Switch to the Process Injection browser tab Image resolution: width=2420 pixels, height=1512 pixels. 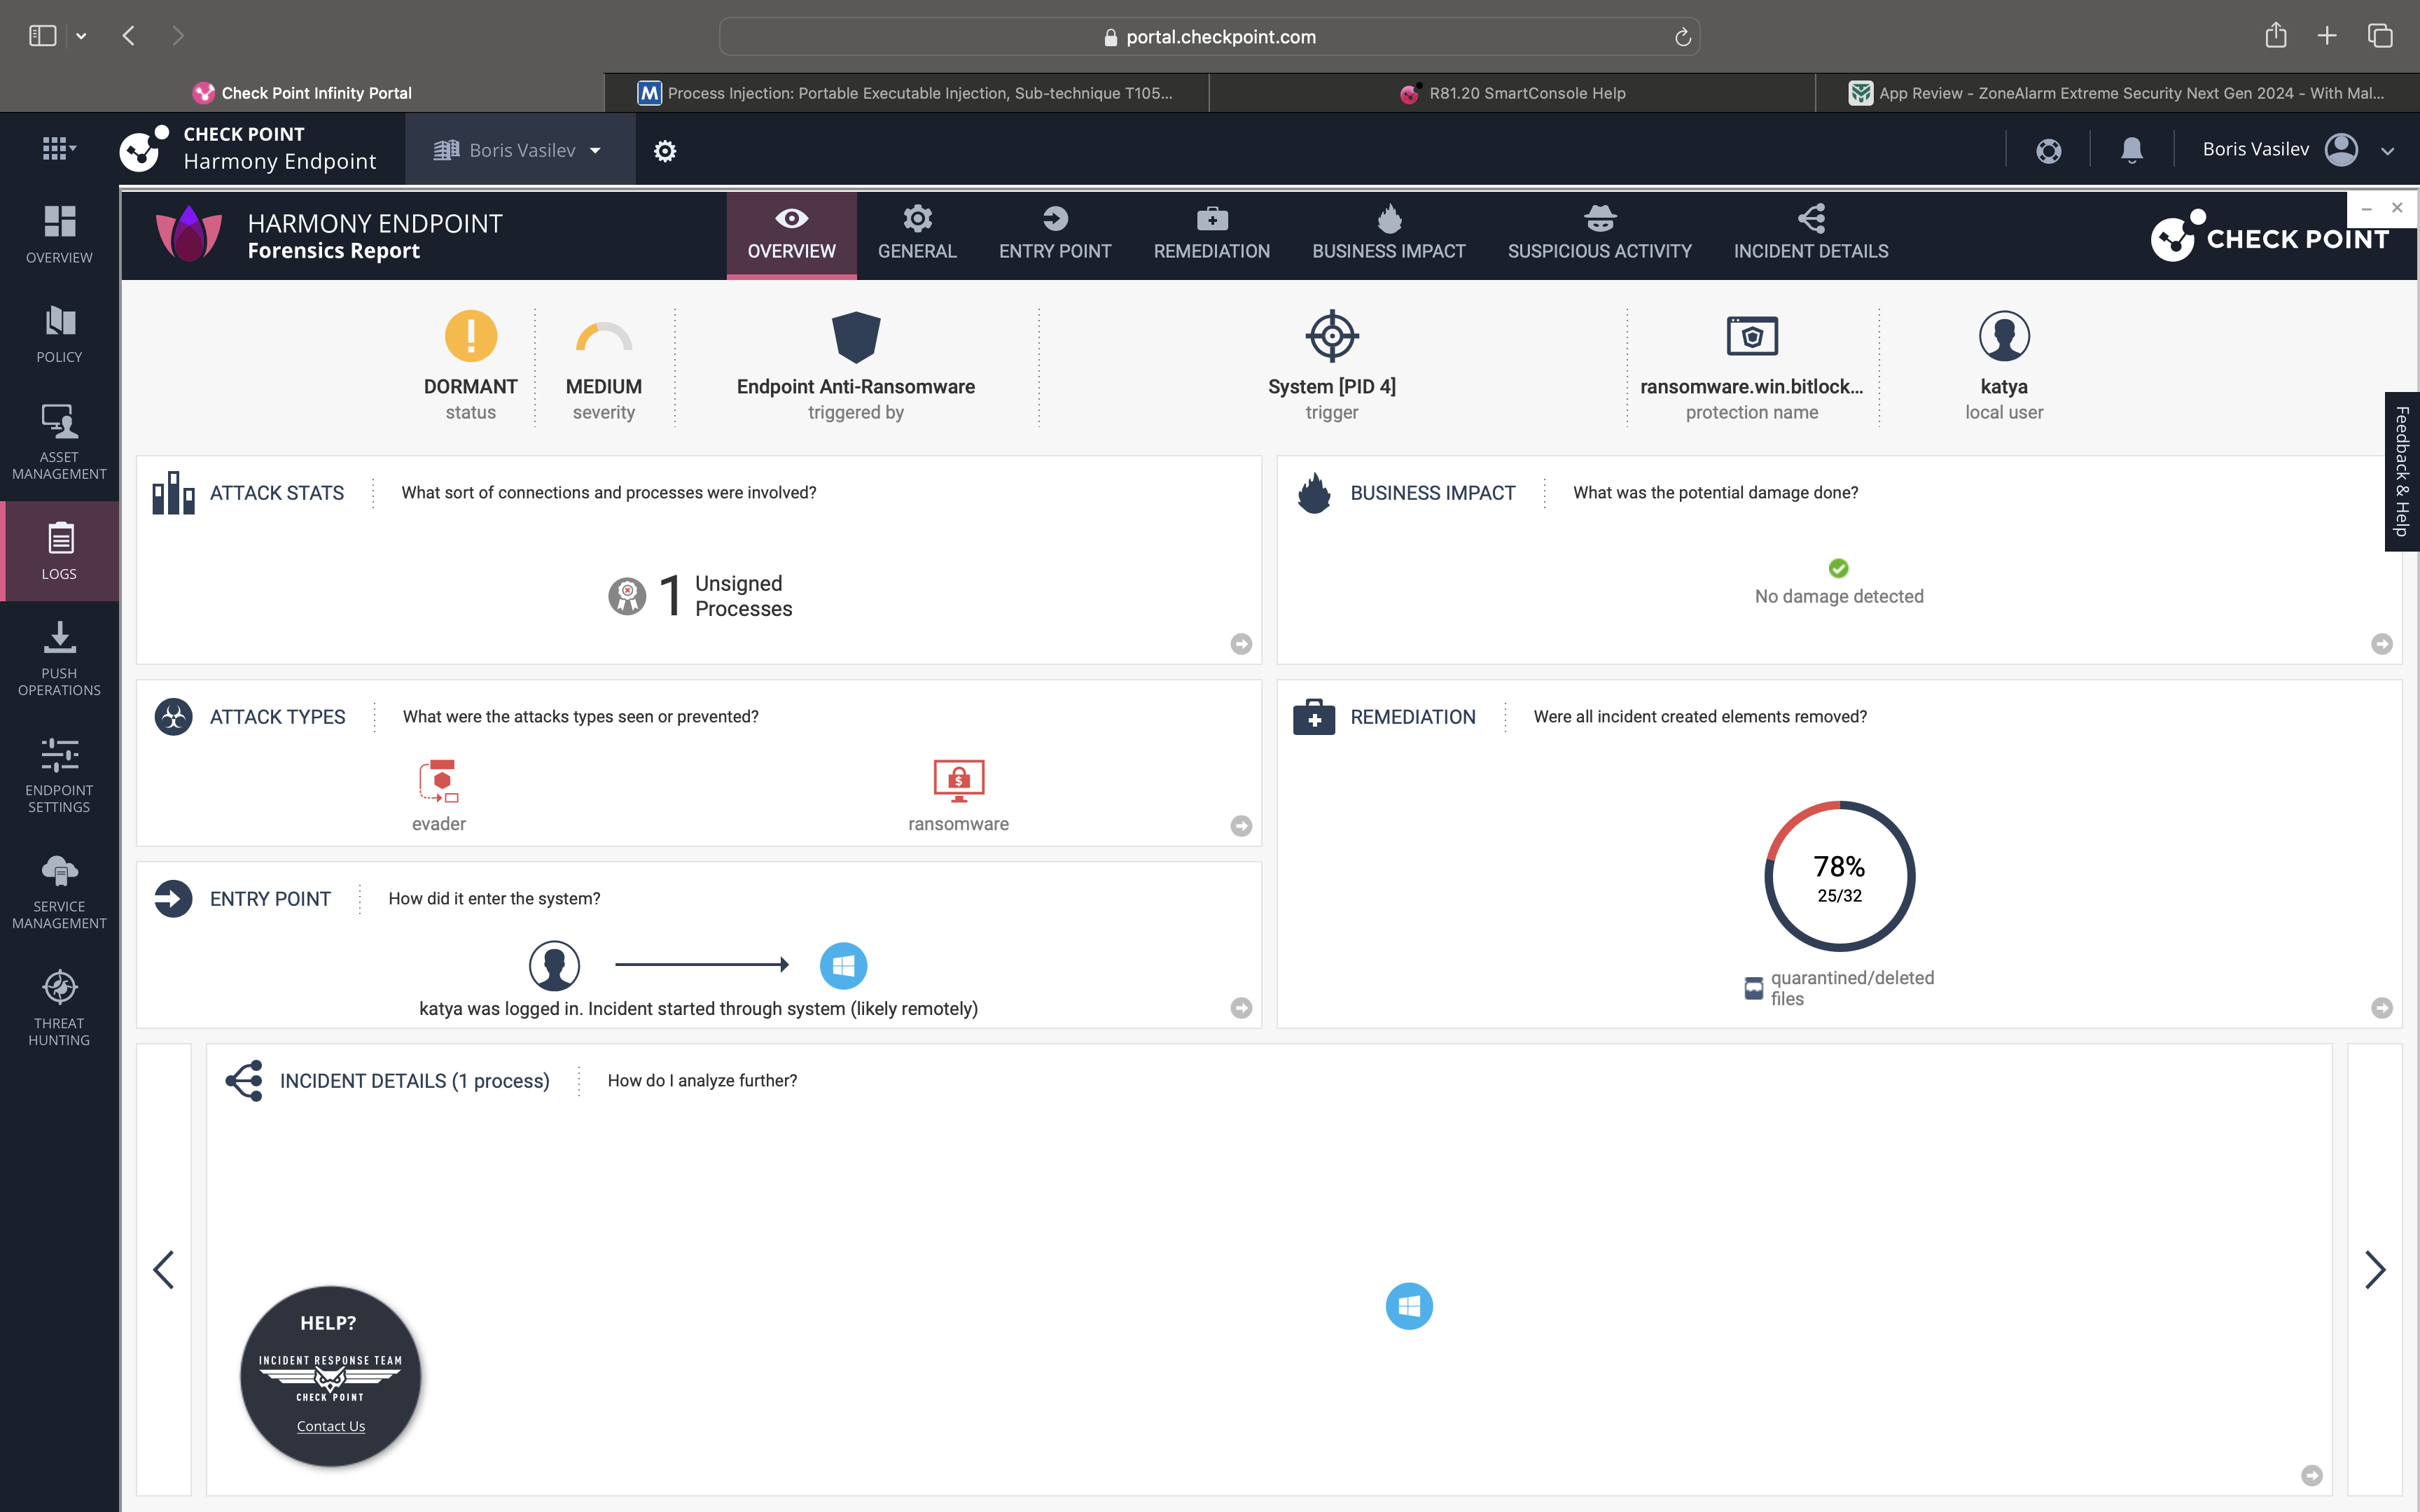point(906,93)
